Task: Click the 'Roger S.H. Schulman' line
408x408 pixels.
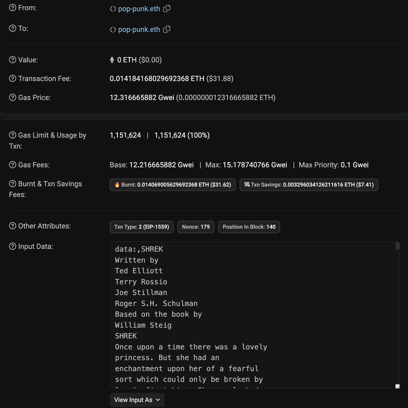Action: (x=156, y=303)
